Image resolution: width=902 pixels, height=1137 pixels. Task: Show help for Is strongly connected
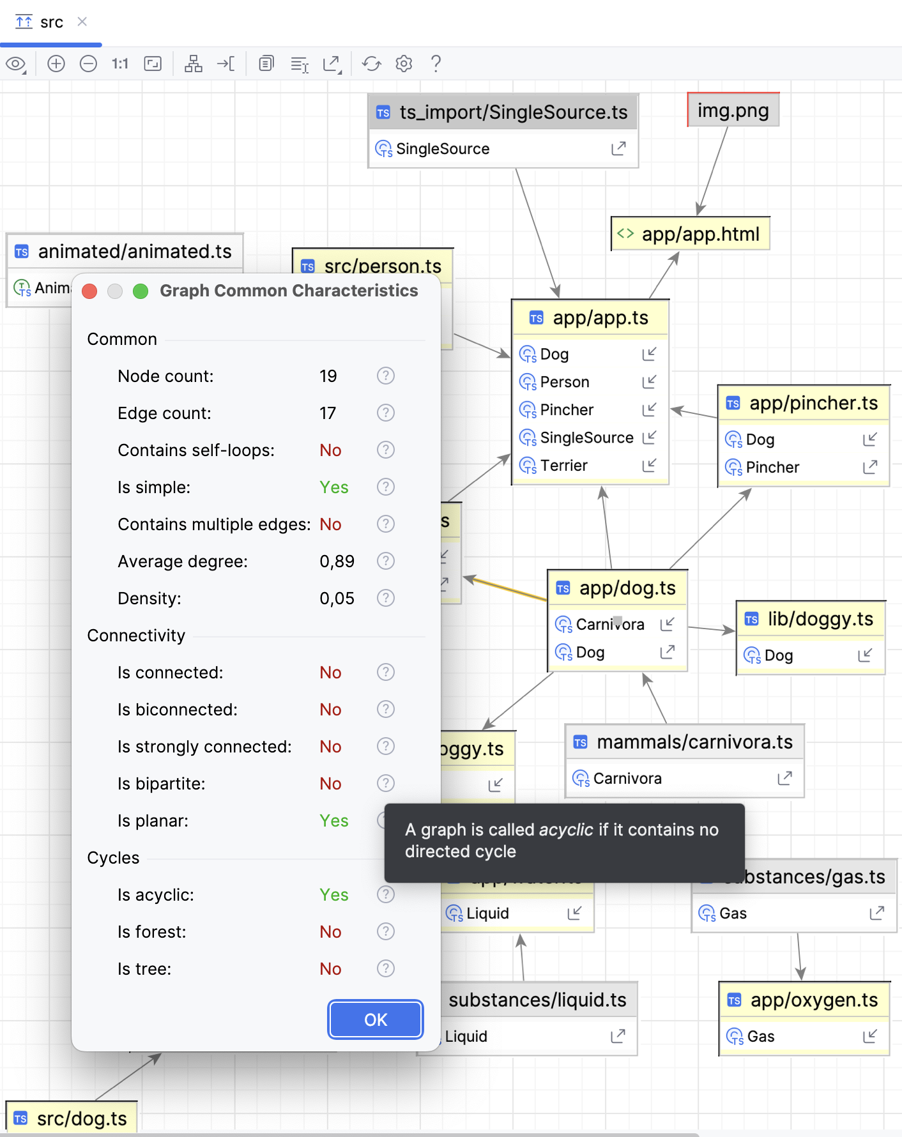(x=386, y=746)
